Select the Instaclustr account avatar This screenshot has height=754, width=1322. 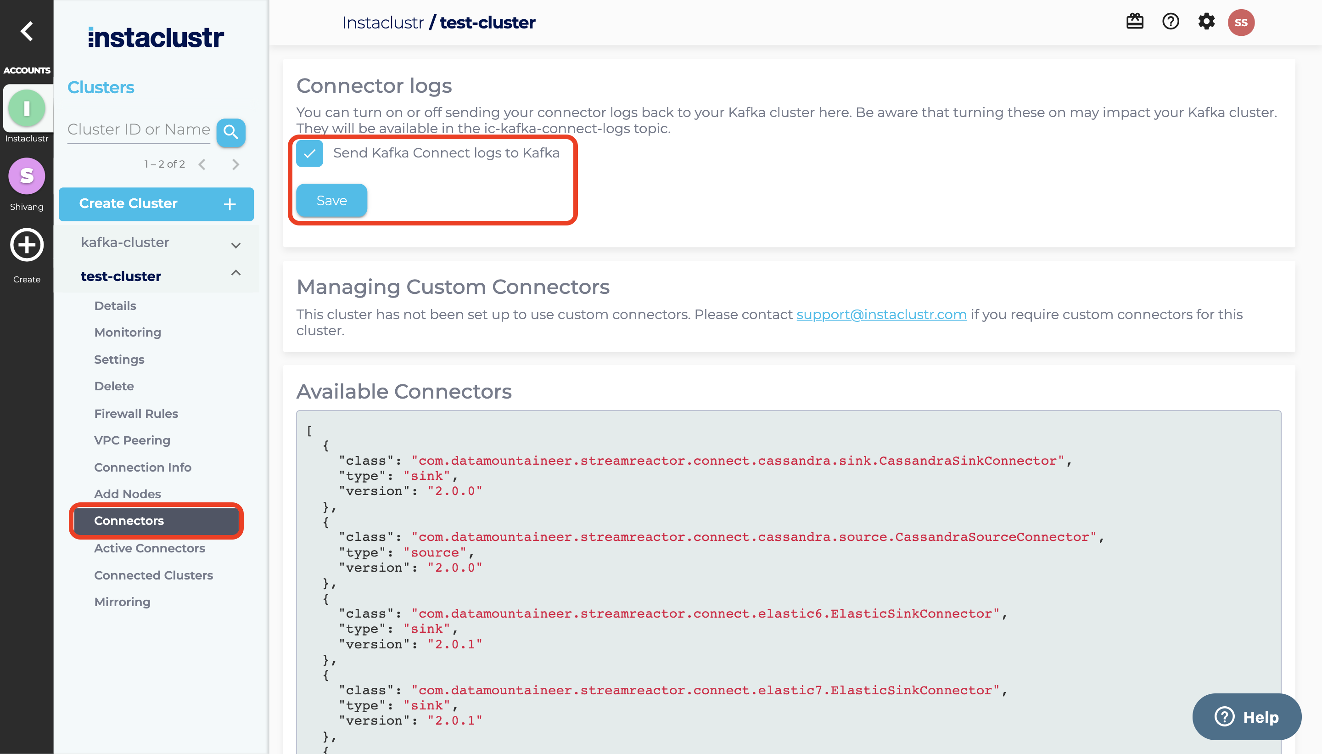pyautogui.click(x=27, y=108)
